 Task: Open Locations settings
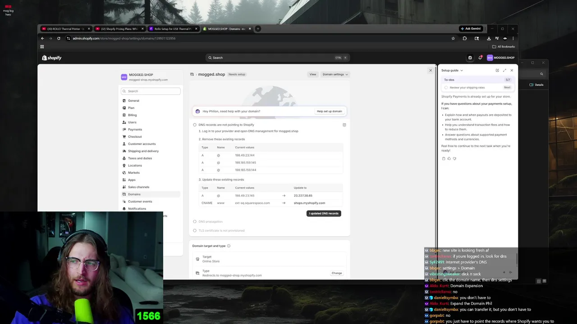(x=135, y=166)
